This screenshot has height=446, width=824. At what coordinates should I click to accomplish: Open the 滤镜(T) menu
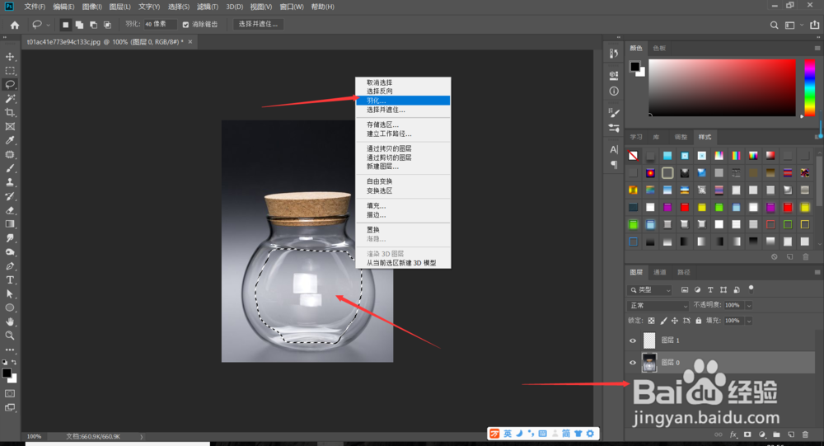coord(207,7)
